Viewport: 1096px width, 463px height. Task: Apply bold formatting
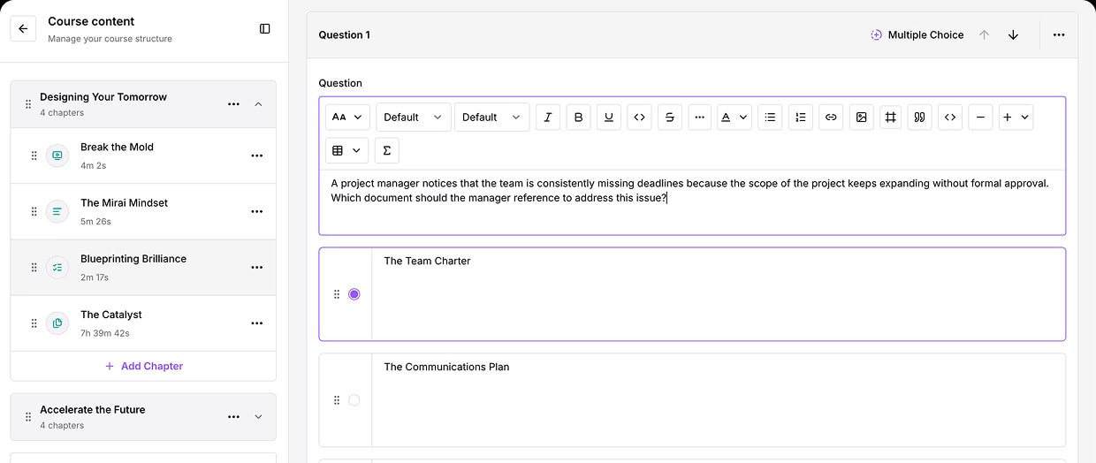(x=578, y=117)
